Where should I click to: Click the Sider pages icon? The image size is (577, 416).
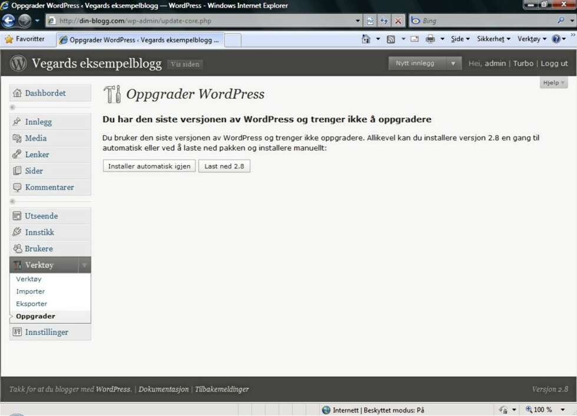[17, 171]
